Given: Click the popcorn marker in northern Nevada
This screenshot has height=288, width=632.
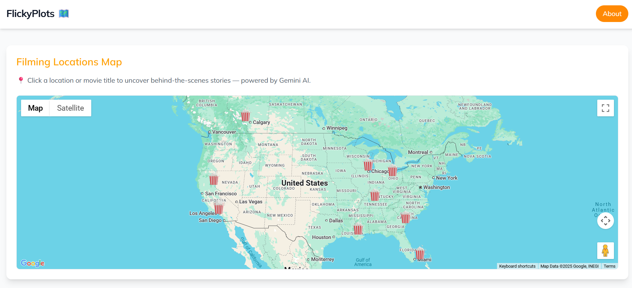Looking at the screenshot, I should [214, 179].
